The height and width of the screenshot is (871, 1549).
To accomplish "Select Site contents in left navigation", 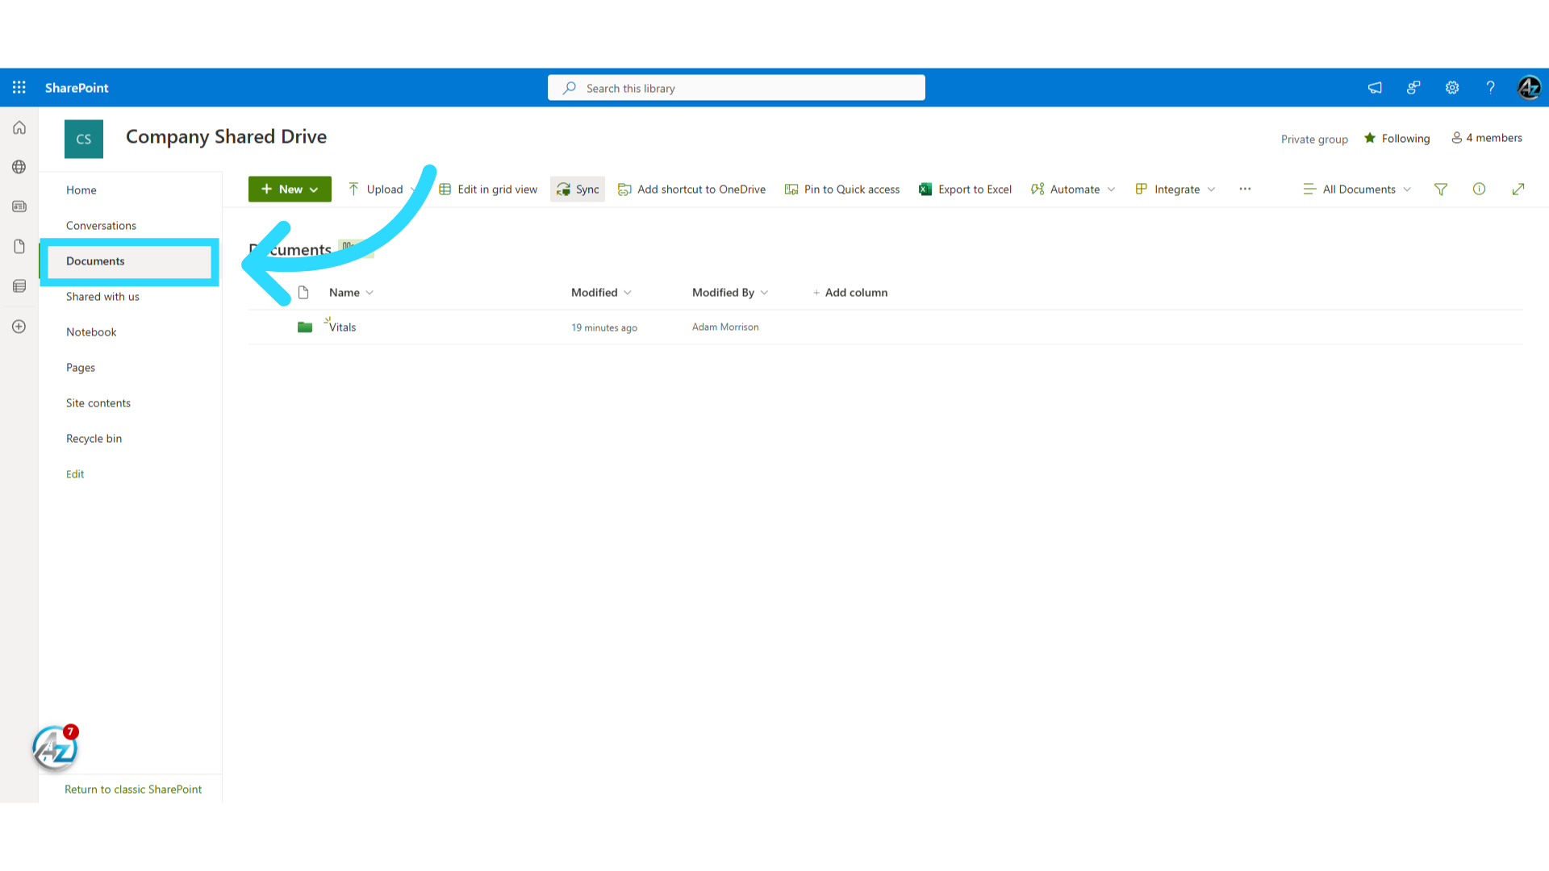I will (98, 403).
